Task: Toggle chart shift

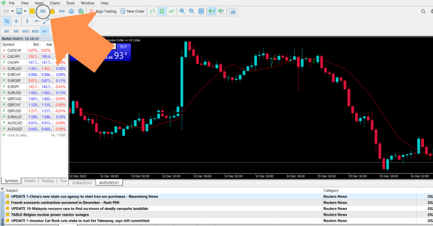Action: click(x=221, y=11)
